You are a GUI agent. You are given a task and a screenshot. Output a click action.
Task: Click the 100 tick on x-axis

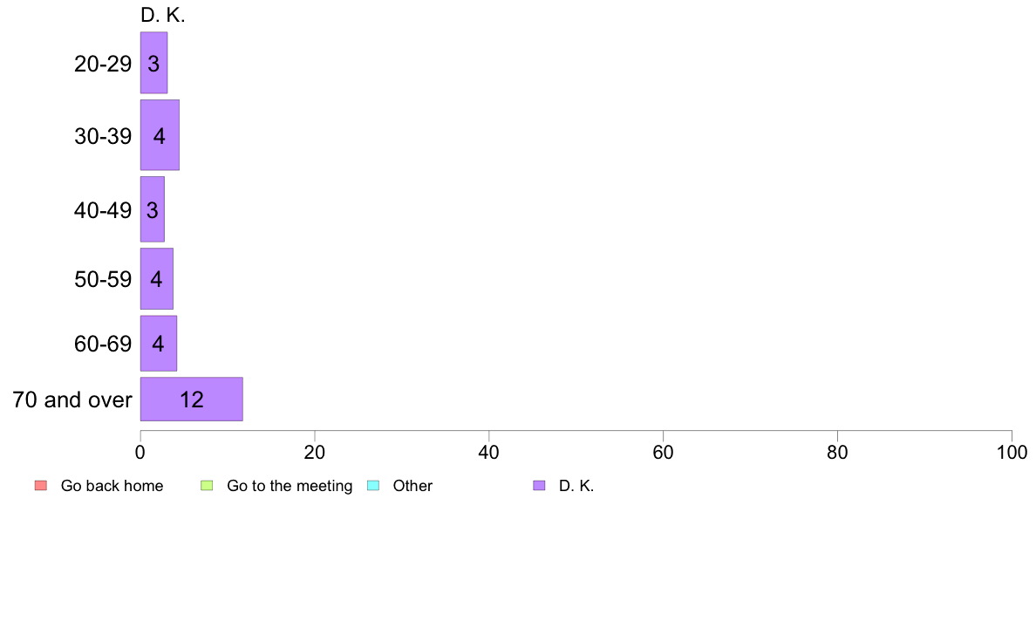[x=1012, y=452]
